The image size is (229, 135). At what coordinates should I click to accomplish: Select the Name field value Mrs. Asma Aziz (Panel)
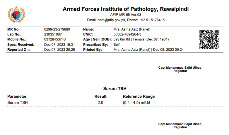click(x=132, y=29)
